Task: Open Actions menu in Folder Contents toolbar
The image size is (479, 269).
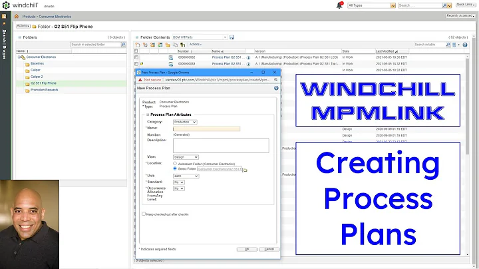Action: point(196,45)
